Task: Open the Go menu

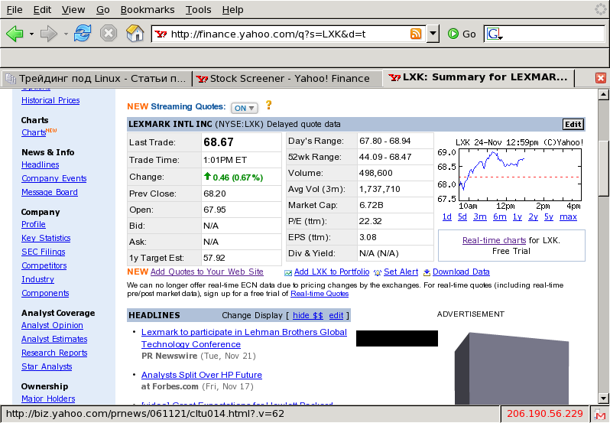Action: click(102, 10)
